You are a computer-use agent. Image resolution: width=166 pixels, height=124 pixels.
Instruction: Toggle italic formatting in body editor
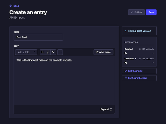(x=48, y=52)
